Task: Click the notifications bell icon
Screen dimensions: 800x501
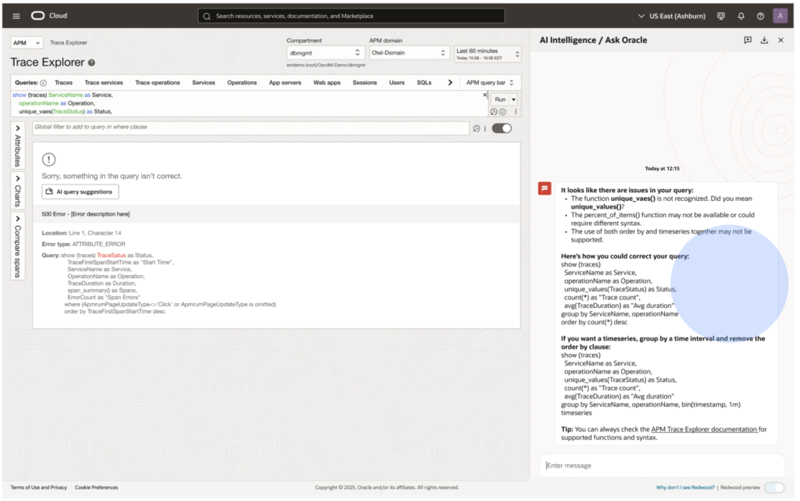Action: pyautogui.click(x=741, y=16)
